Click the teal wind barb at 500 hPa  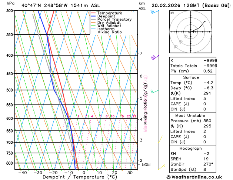pos(155,91)
